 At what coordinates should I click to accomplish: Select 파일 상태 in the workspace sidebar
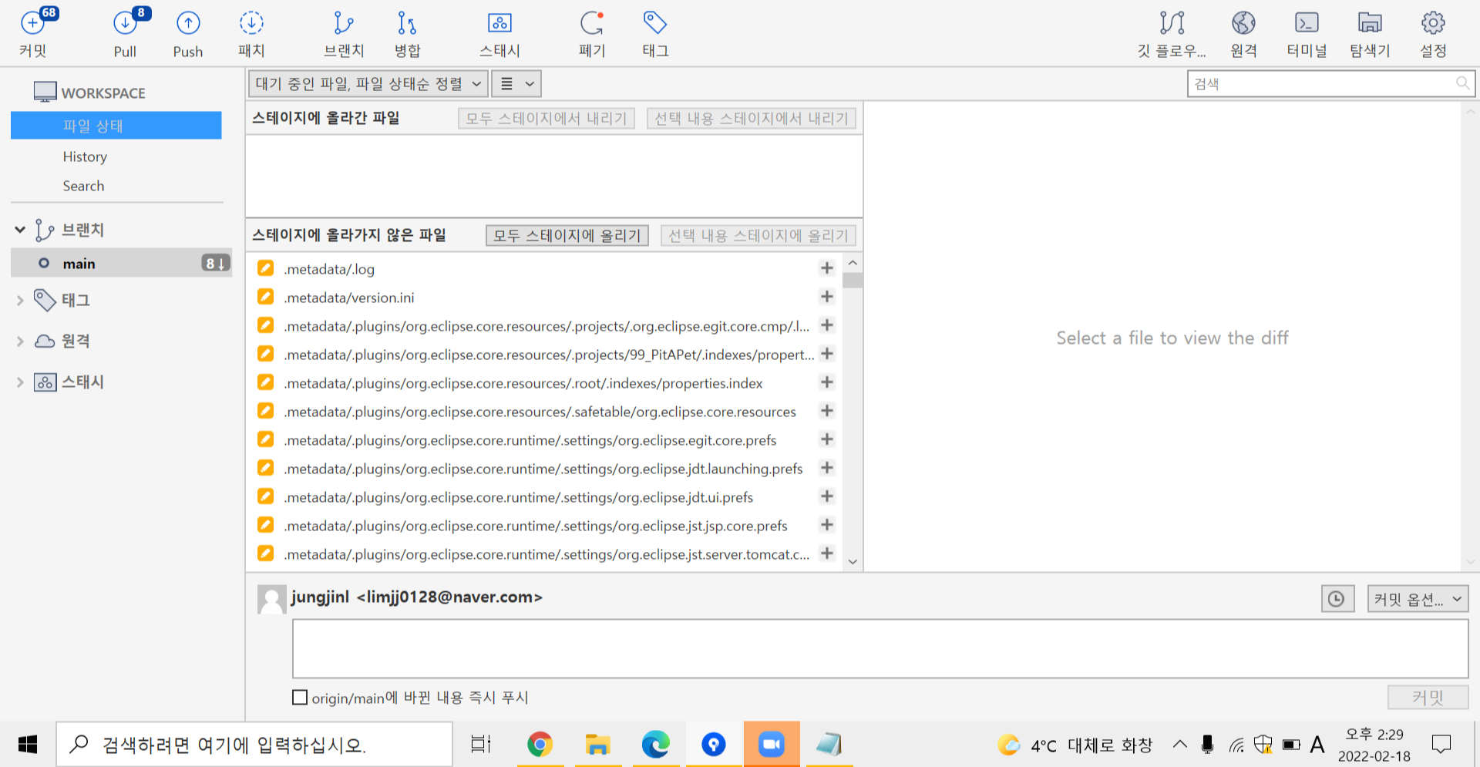[x=116, y=126]
